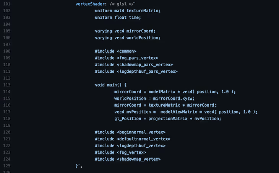Image resolution: width=279 pixels, height=173 pixels.
Task: Click the uniform mat4 textureMatrix line
Action: pos(128,11)
